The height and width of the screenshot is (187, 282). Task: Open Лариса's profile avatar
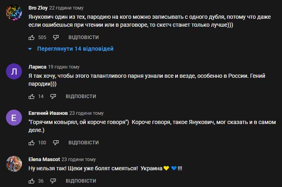coord(14,72)
